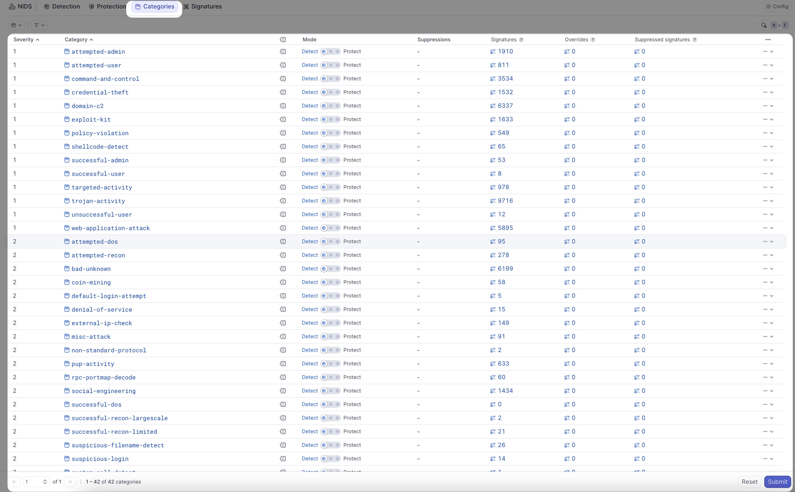Open the command-and-control category link

105,79
